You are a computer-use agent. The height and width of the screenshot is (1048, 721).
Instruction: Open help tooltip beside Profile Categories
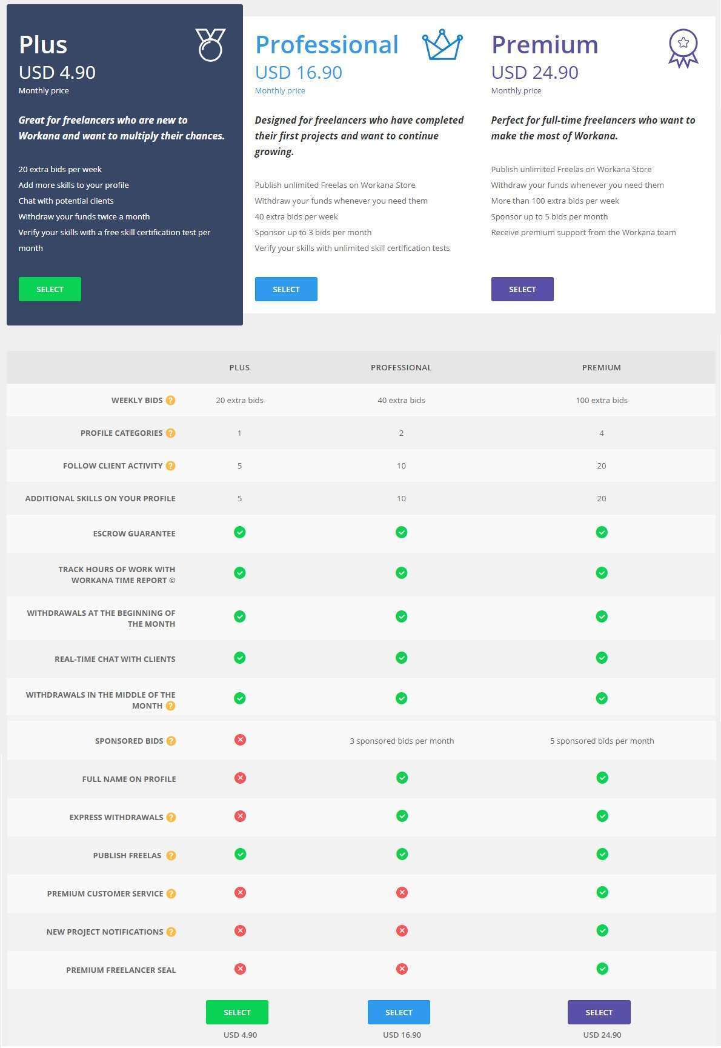[x=171, y=433]
